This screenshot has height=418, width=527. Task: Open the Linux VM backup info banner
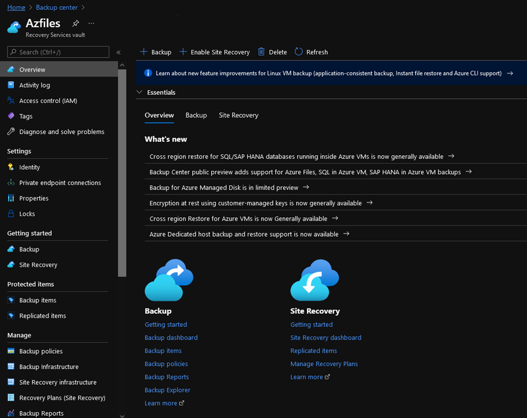pos(332,73)
